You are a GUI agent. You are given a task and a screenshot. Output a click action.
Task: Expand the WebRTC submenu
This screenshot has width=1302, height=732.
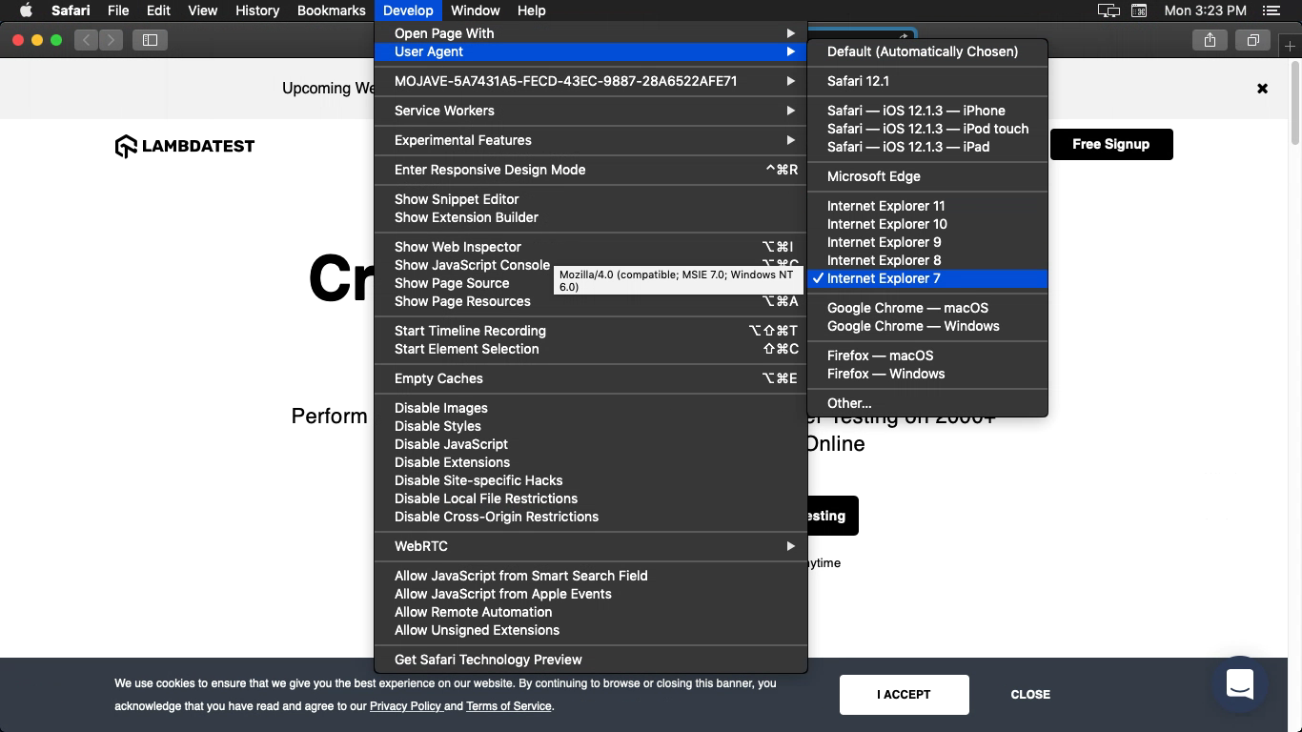591,546
